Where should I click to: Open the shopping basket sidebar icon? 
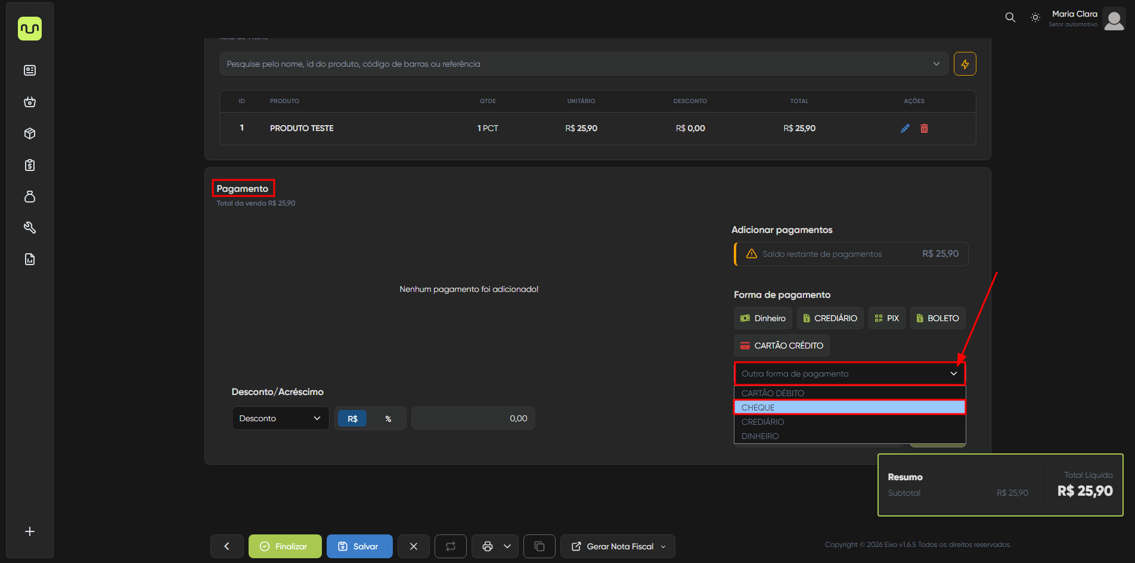point(30,102)
